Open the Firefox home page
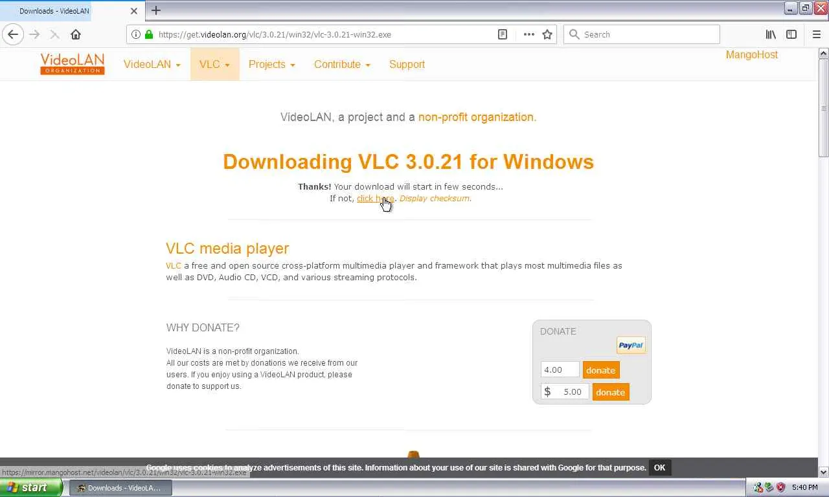The height and width of the screenshot is (497, 829). 76,34
